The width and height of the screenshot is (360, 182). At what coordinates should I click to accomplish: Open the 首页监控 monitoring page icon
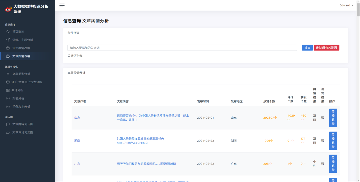click(8, 31)
